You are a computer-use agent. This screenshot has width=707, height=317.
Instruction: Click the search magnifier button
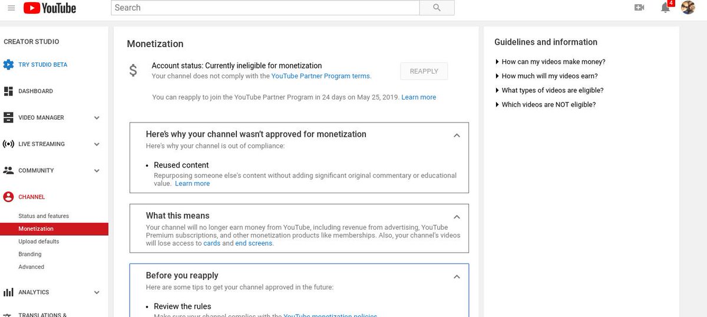pyautogui.click(x=437, y=8)
